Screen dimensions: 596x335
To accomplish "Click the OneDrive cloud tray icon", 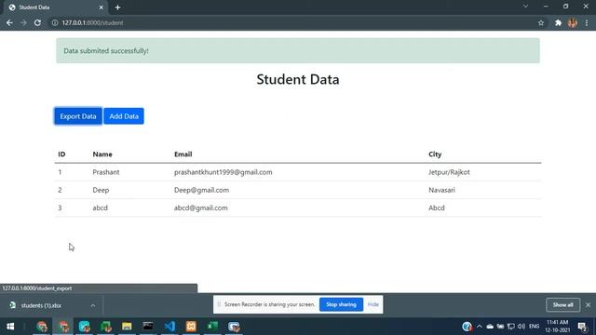I will click(490, 327).
